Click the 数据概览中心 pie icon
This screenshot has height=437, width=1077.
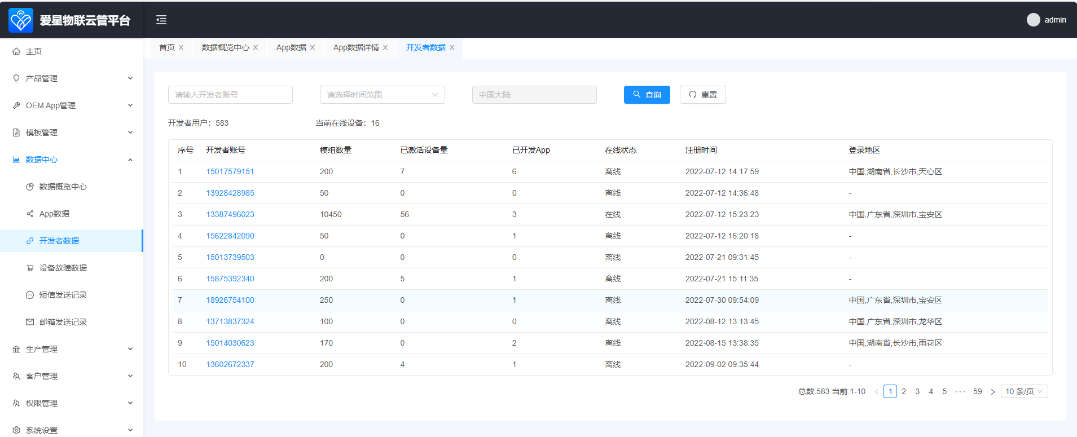point(30,187)
